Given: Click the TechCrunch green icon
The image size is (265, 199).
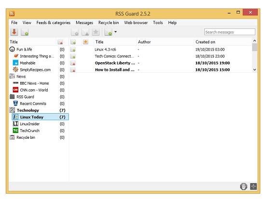Looking at the screenshot, I should [x=15, y=130].
